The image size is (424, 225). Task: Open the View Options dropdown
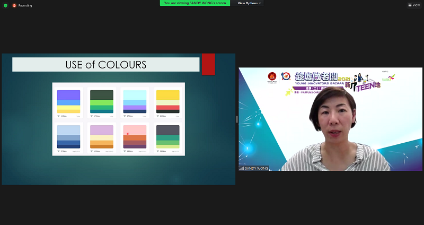coord(249,3)
